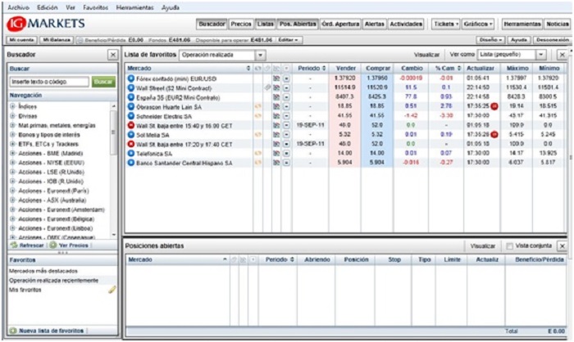
Task: Click Nueva lista de favoritos link
Action: pos(51,331)
